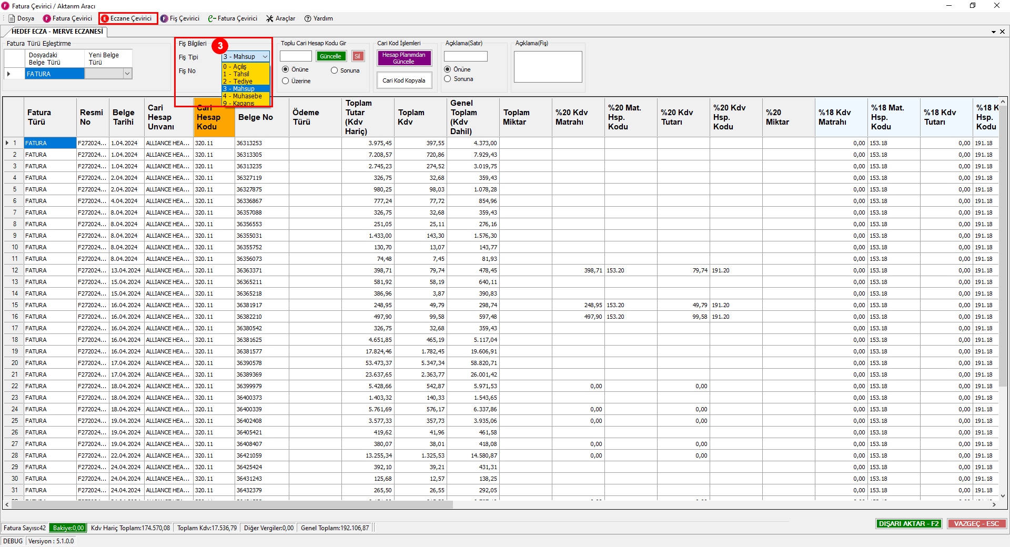Click the Cari Kod Kopyala button
Screen dimensions: 1010x547
pos(404,80)
